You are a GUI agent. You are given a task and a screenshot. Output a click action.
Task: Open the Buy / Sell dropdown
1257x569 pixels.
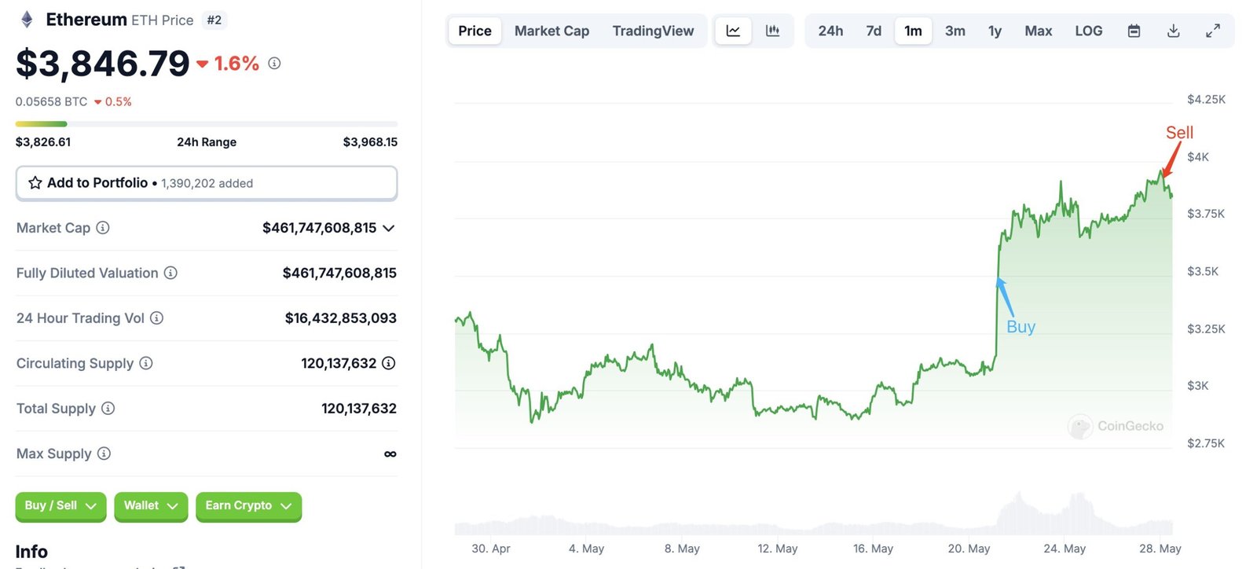tap(60, 506)
